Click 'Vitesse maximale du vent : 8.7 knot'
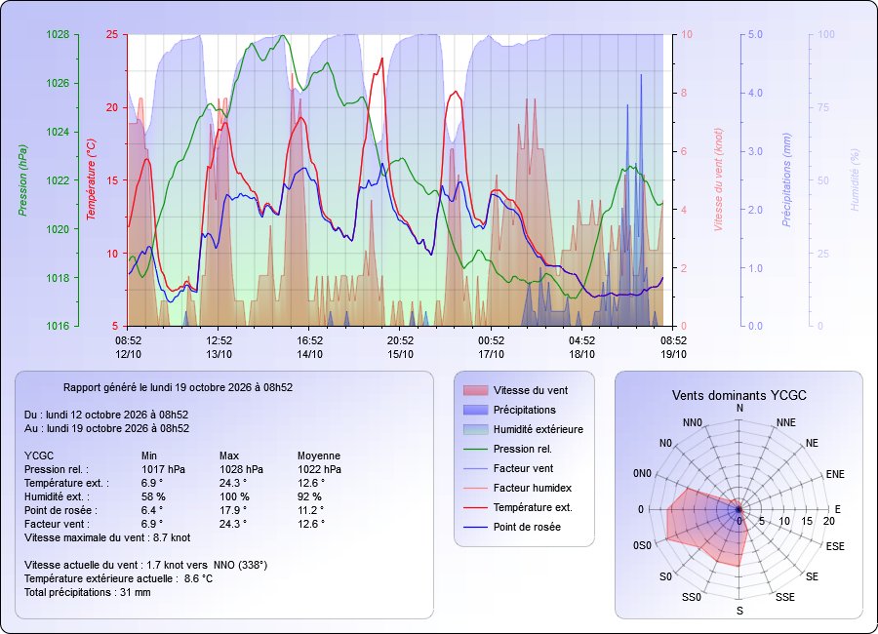Image resolution: width=878 pixels, height=634 pixels. coord(107,537)
